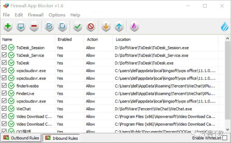This screenshot has width=231, height=143.
Task: Click the red minus Delete icon
Action: point(34,27)
